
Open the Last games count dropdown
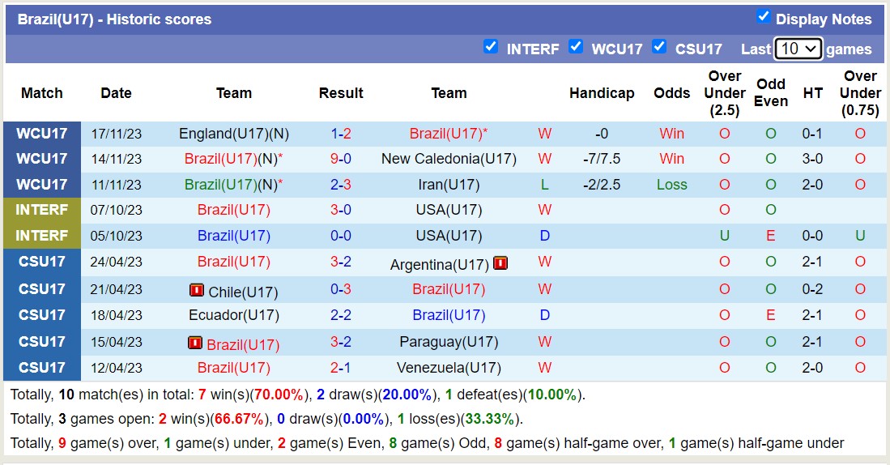pos(798,49)
